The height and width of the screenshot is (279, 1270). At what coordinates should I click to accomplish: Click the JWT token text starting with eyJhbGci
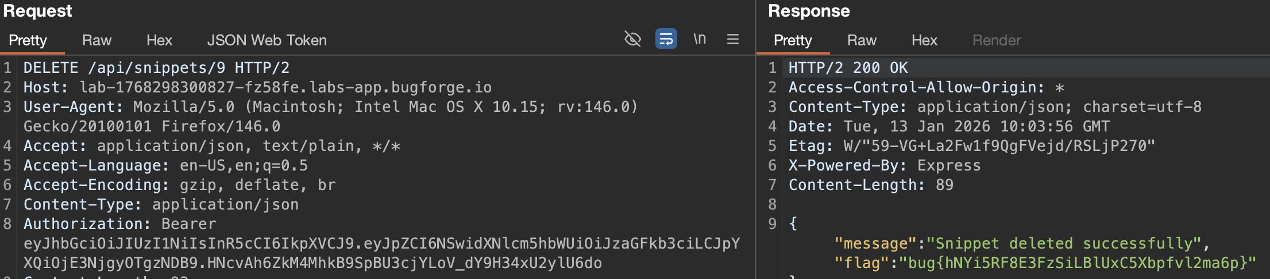[x=381, y=243]
